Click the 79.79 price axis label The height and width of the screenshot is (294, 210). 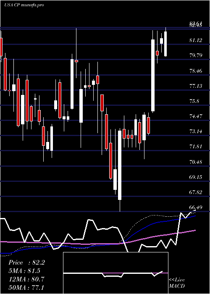pyautogui.click(x=196, y=55)
